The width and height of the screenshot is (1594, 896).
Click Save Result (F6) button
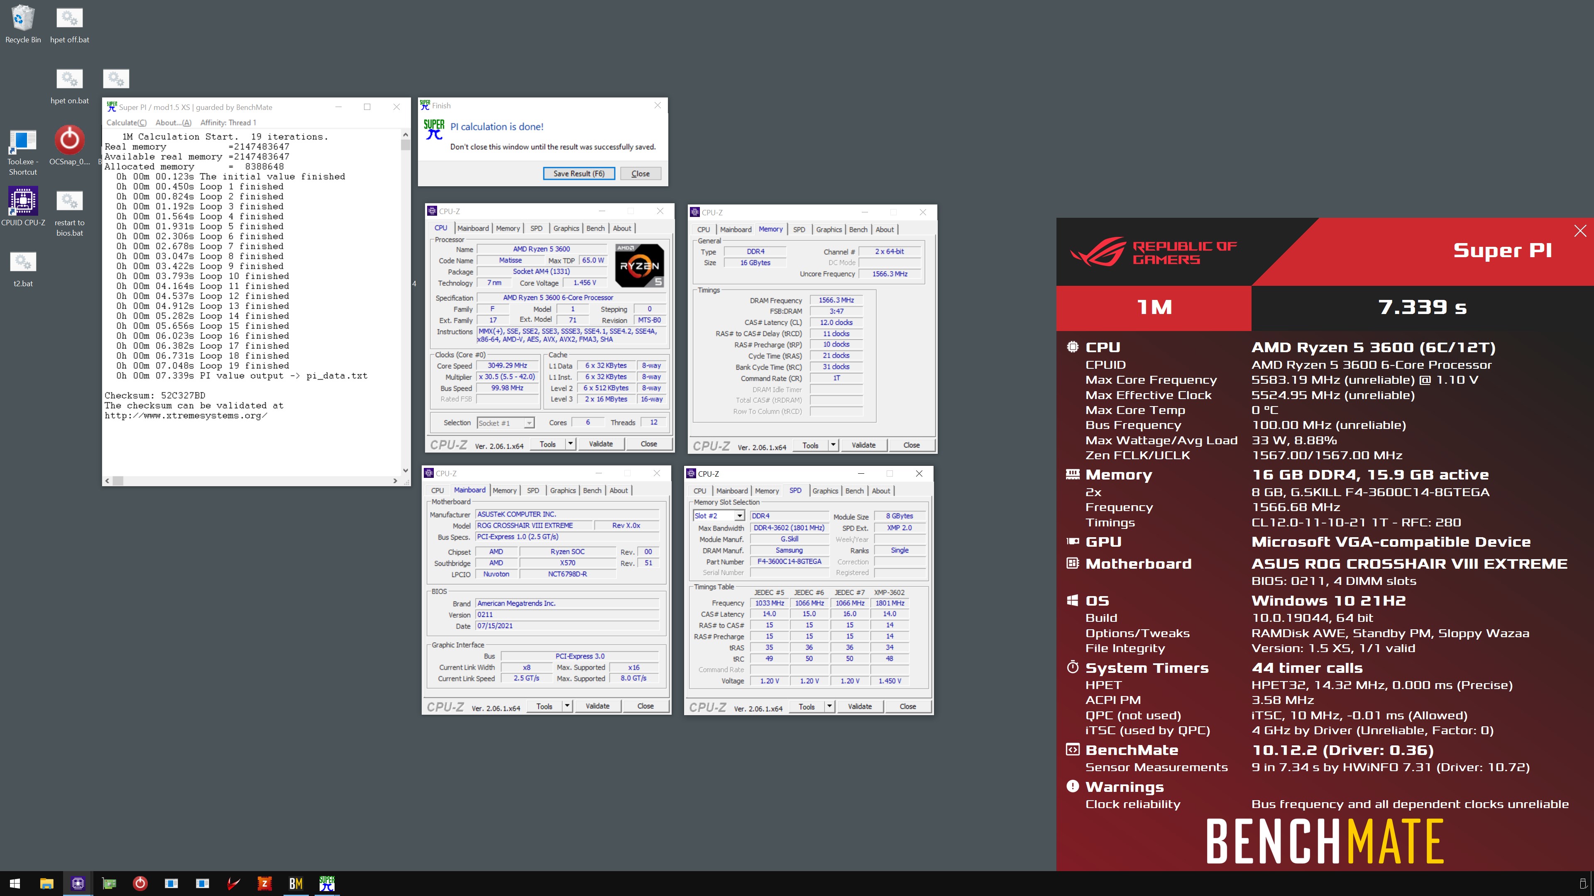pyautogui.click(x=579, y=174)
